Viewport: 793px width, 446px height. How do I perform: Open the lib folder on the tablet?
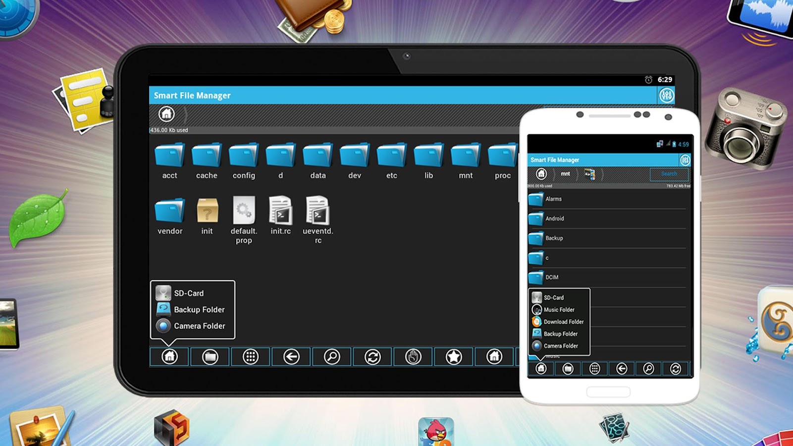click(x=429, y=161)
